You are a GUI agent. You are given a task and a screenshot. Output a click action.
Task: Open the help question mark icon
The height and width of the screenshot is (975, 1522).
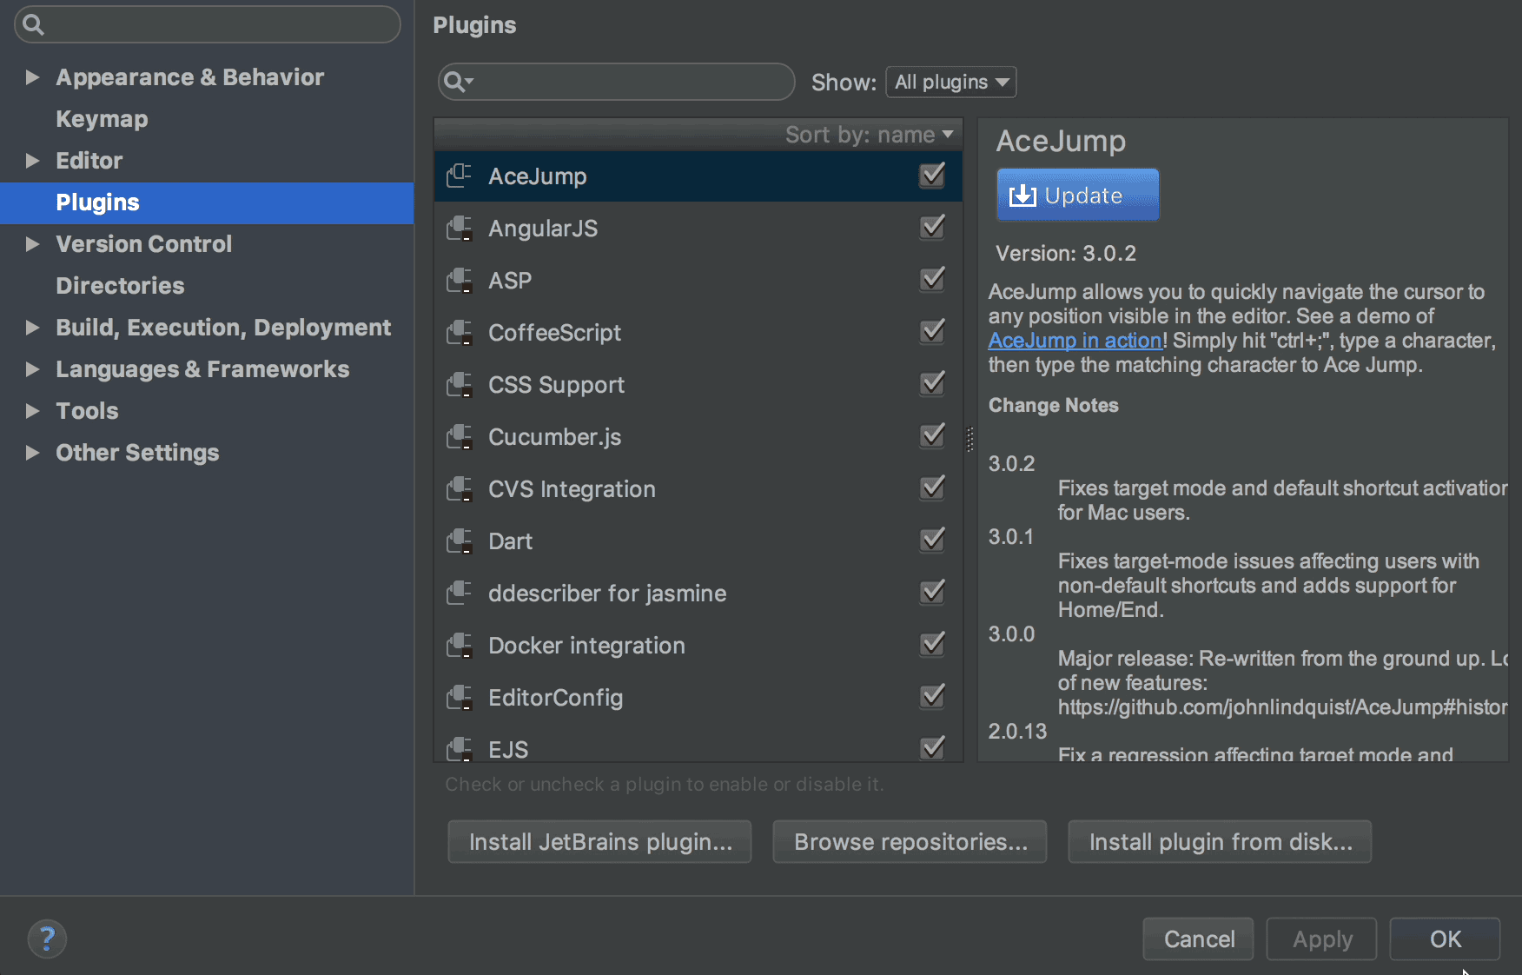pos(47,939)
